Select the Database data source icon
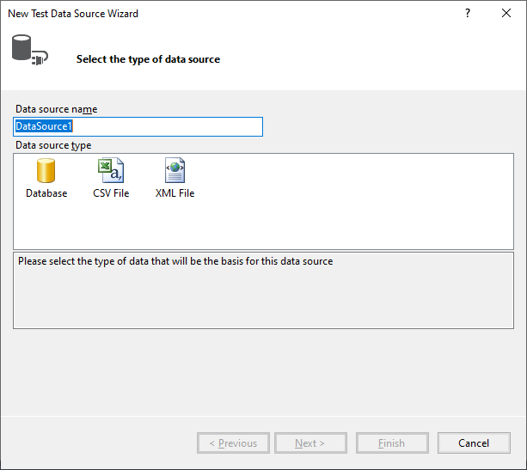This screenshot has width=527, height=470. [x=46, y=170]
